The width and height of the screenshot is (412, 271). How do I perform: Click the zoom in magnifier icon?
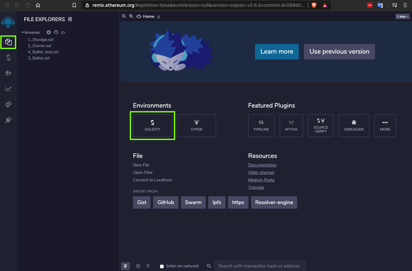click(x=131, y=16)
